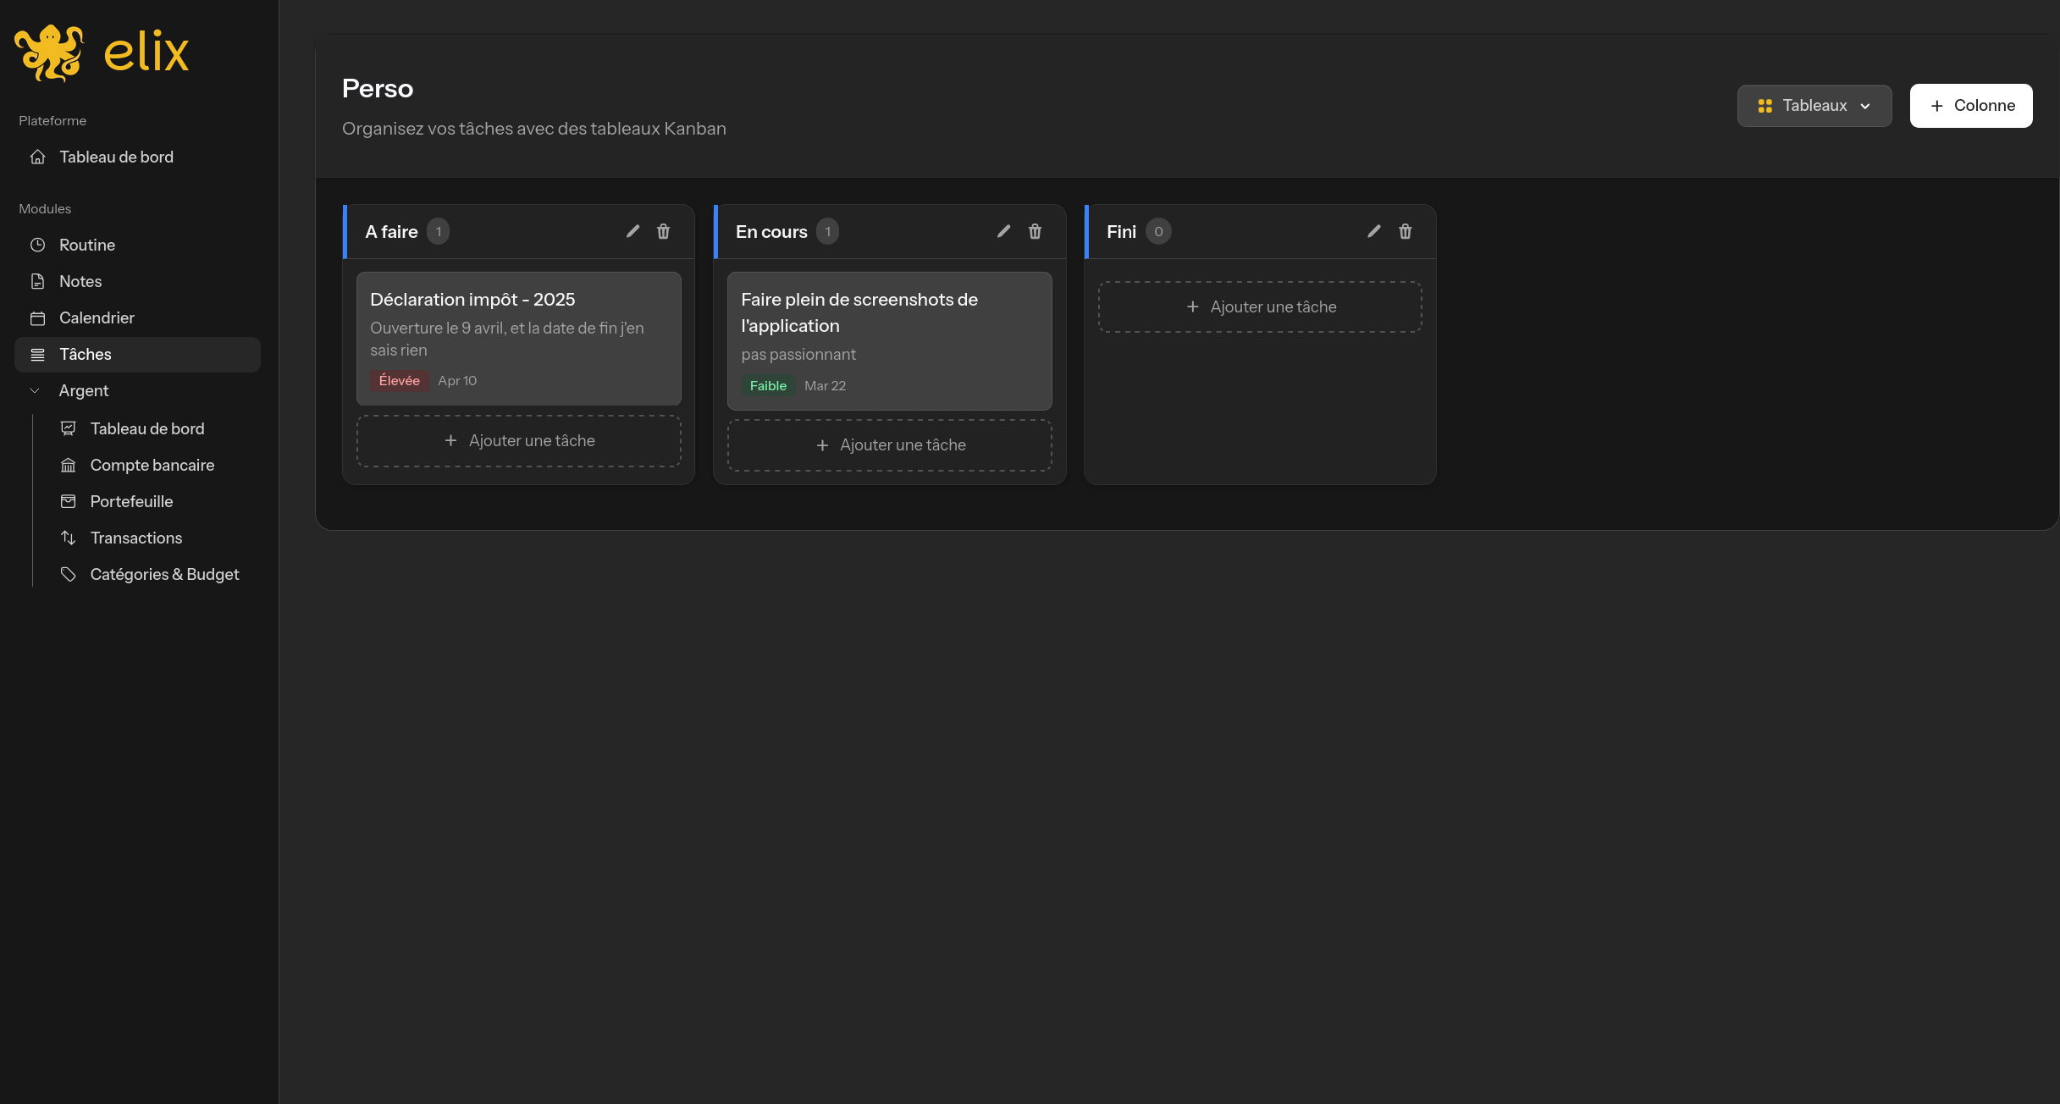The height and width of the screenshot is (1104, 2060).
Task: Click the Catégories & Budget tag icon
Action: coord(69,574)
